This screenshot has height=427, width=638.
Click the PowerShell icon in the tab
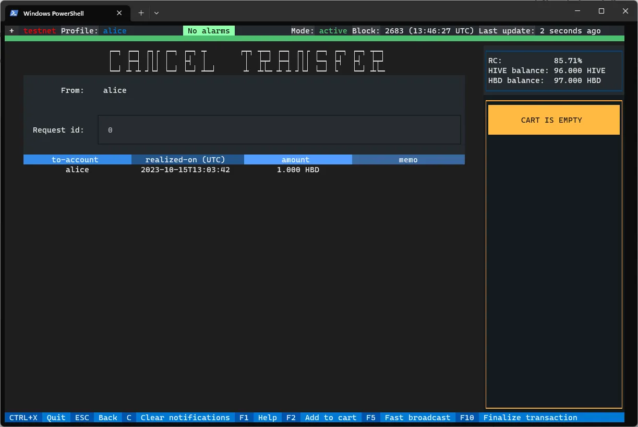tap(14, 13)
